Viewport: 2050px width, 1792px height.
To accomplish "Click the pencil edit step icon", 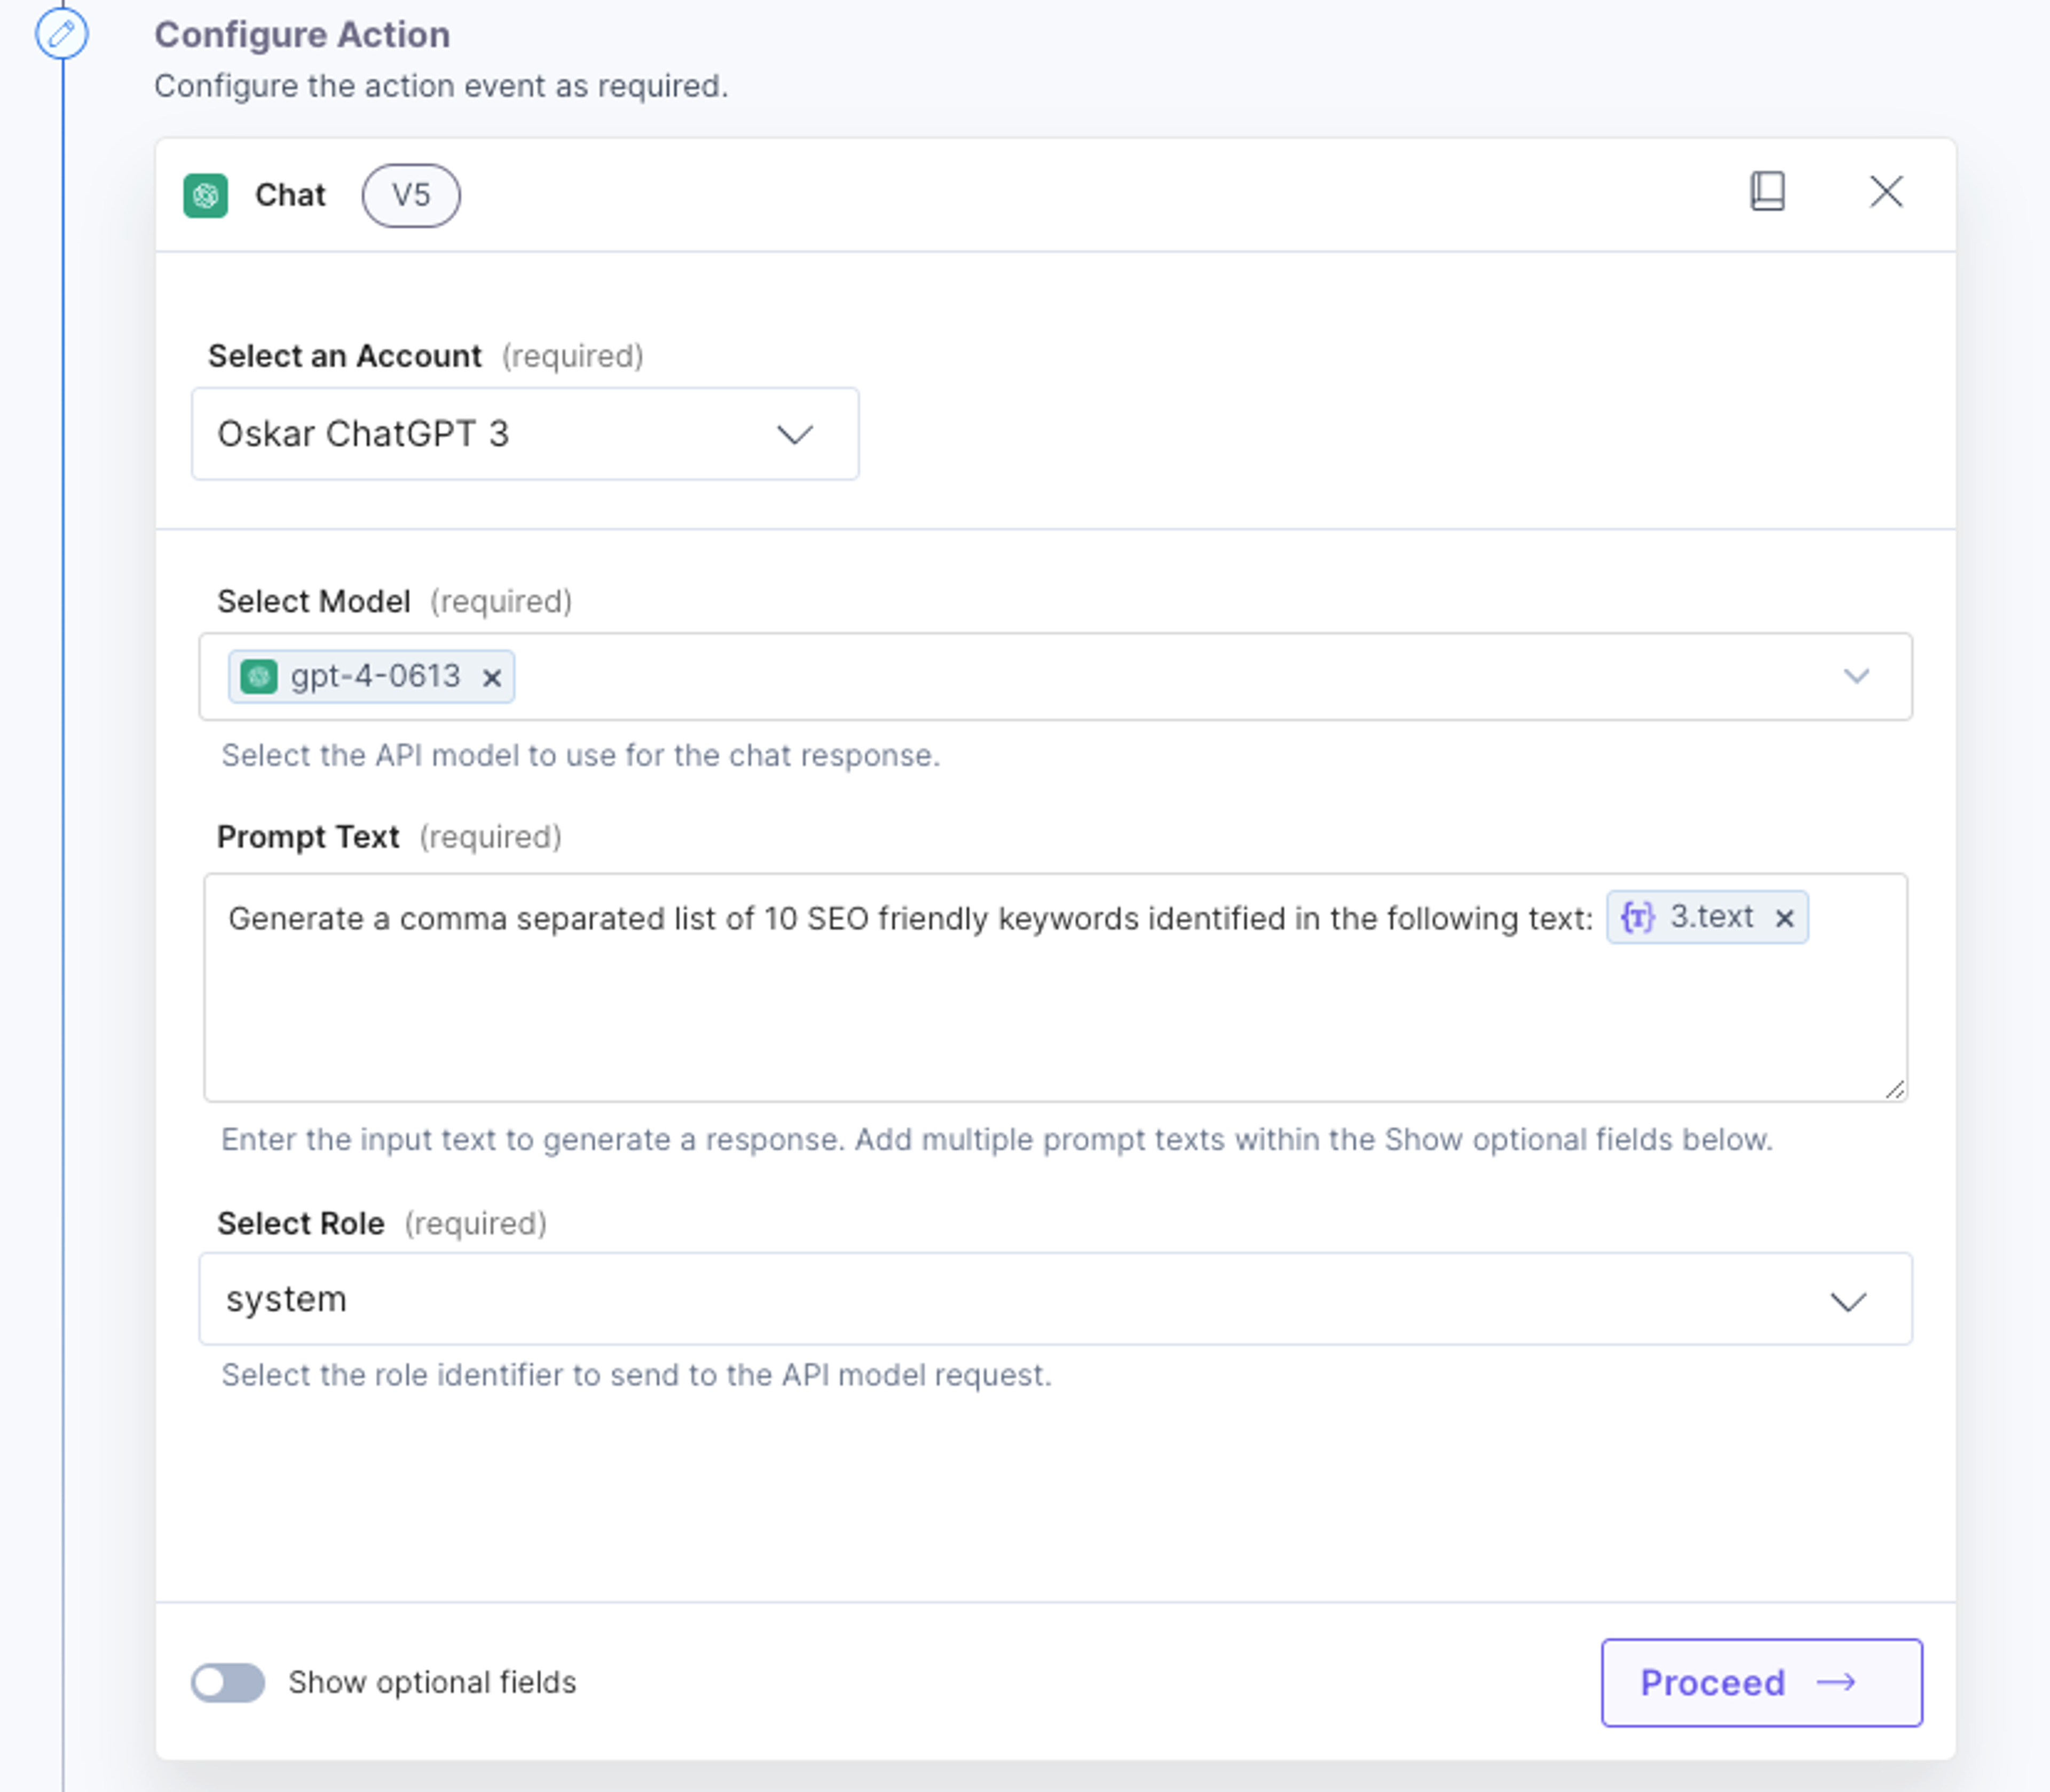I will (x=62, y=33).
